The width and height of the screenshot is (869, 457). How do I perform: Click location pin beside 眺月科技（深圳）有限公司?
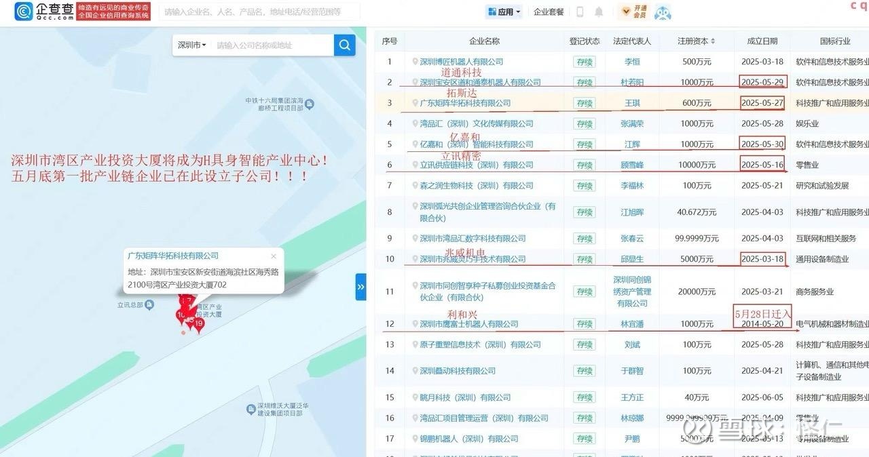[415, 397]
